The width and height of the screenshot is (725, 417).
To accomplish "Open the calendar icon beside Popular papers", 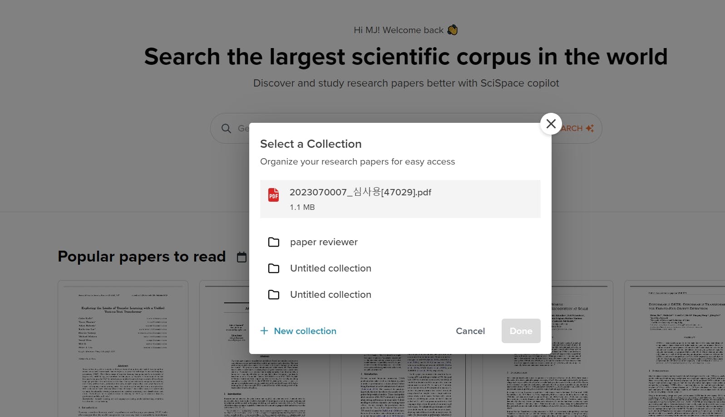I will [242, 257].
